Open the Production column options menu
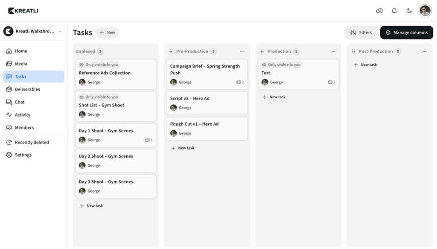Image resolution: width=437 pixels, height=249 pixels. coord(333,51)
